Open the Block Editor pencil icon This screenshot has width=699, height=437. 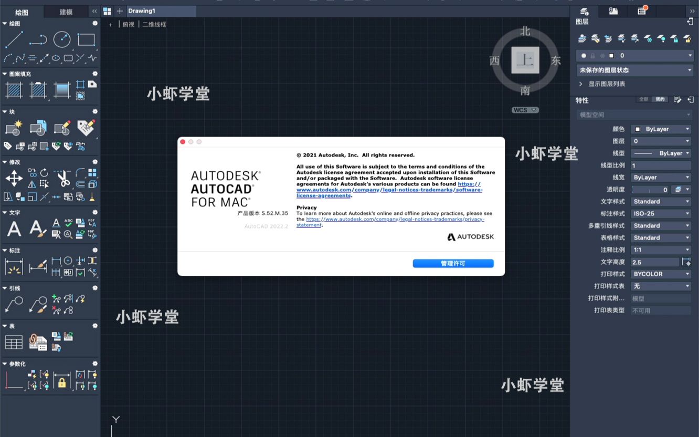(62, 128)
